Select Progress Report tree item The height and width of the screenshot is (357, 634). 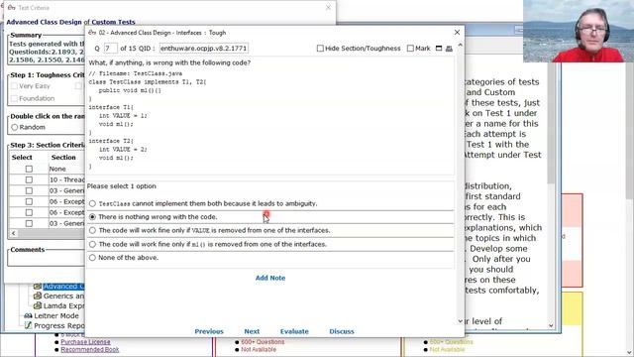pos(59,326)
